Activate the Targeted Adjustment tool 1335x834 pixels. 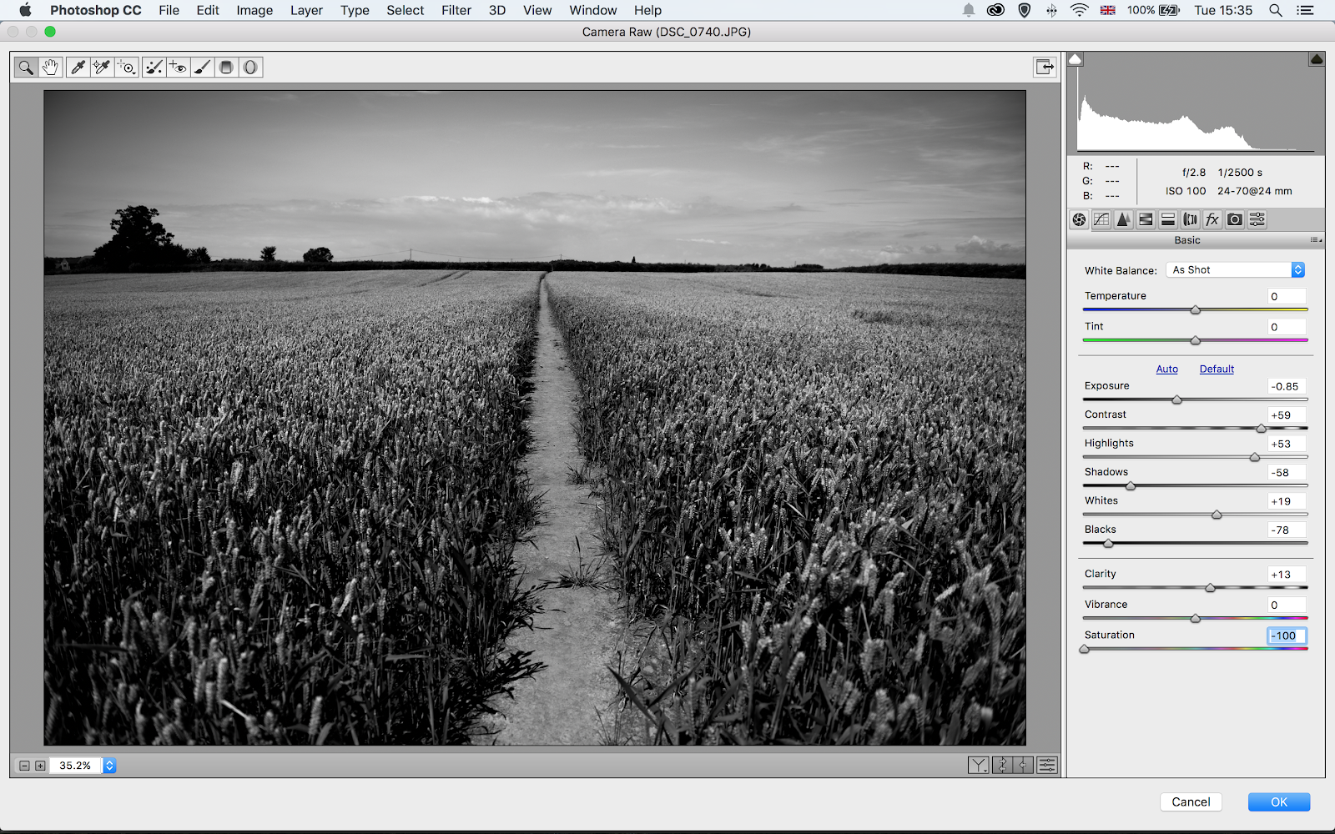tap(127, 68)
